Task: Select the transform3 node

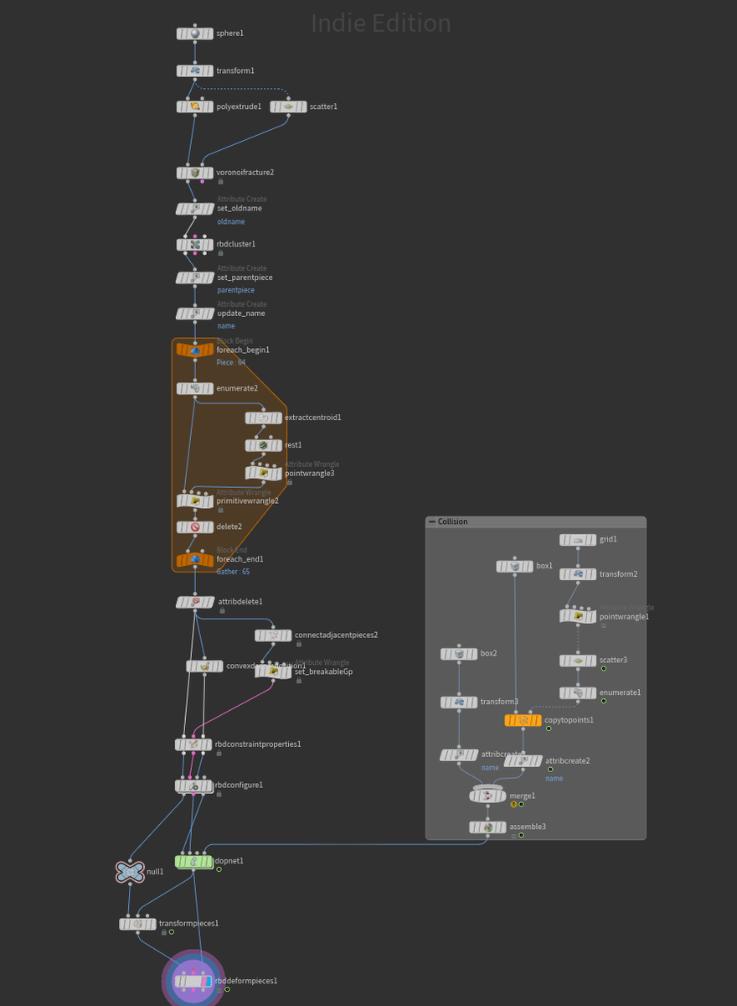Action: (x=459, y=703)
